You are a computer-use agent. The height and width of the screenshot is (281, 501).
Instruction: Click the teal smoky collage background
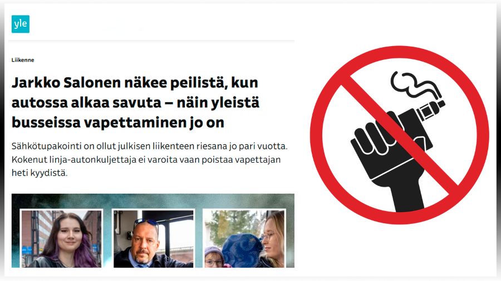pyautogui.click(x=154, y=200)
